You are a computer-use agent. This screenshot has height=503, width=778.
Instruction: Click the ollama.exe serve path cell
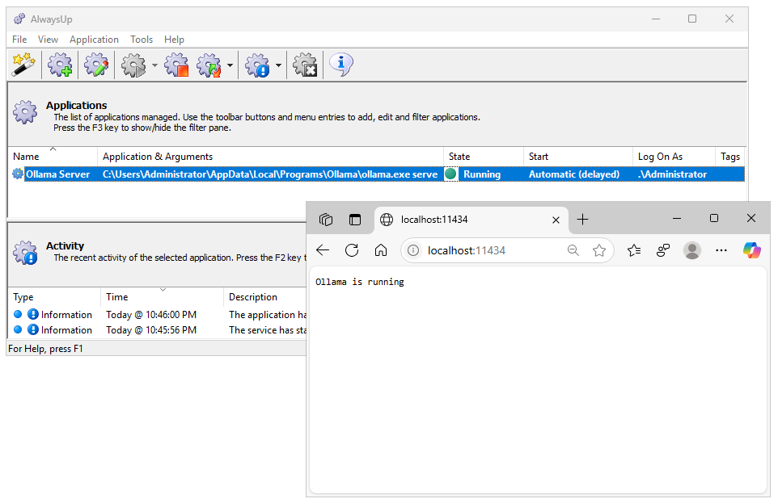click(270, 174)
